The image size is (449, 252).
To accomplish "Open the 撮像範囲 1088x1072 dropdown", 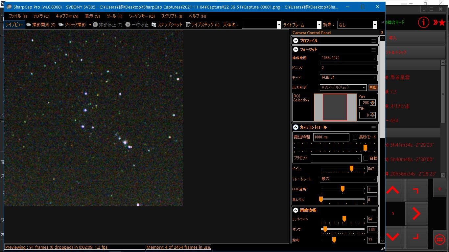I will tap(348, 58).
